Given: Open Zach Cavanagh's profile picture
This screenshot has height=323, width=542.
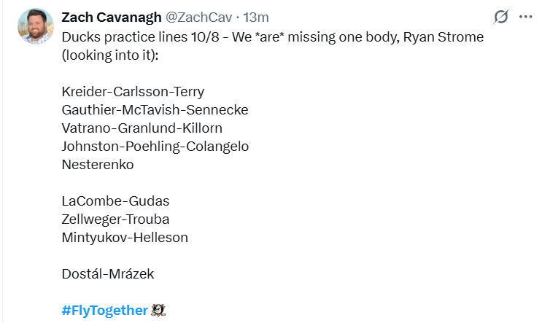Looking at the screenshot, I should [x=34, y=27].
